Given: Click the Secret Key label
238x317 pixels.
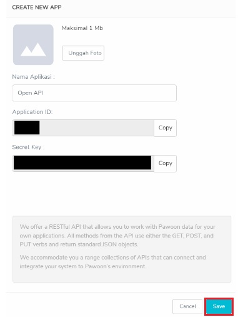Looking at the screenshot, I should point(28,147).
